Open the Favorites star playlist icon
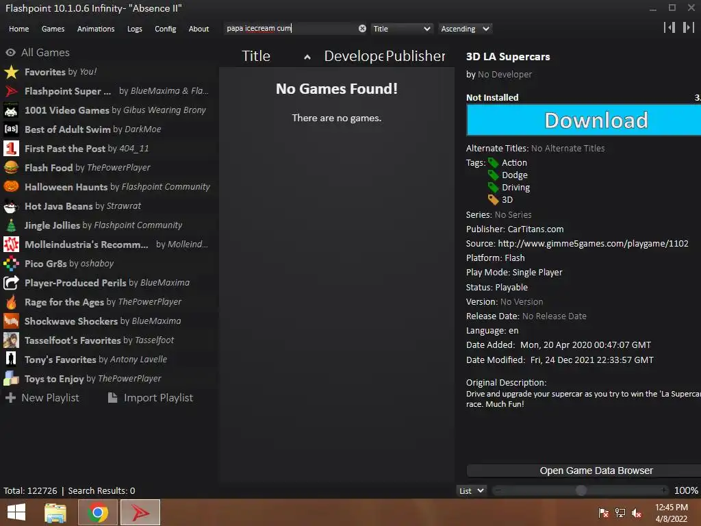 (11, 71)
